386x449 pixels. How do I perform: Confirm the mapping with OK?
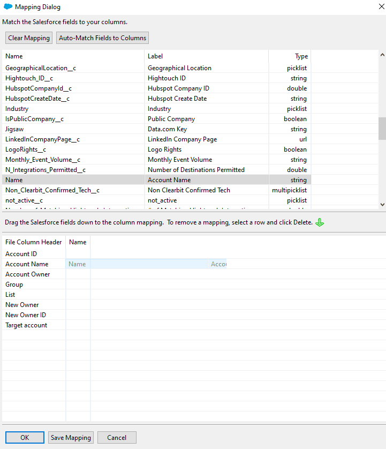(x=25, y=437)
